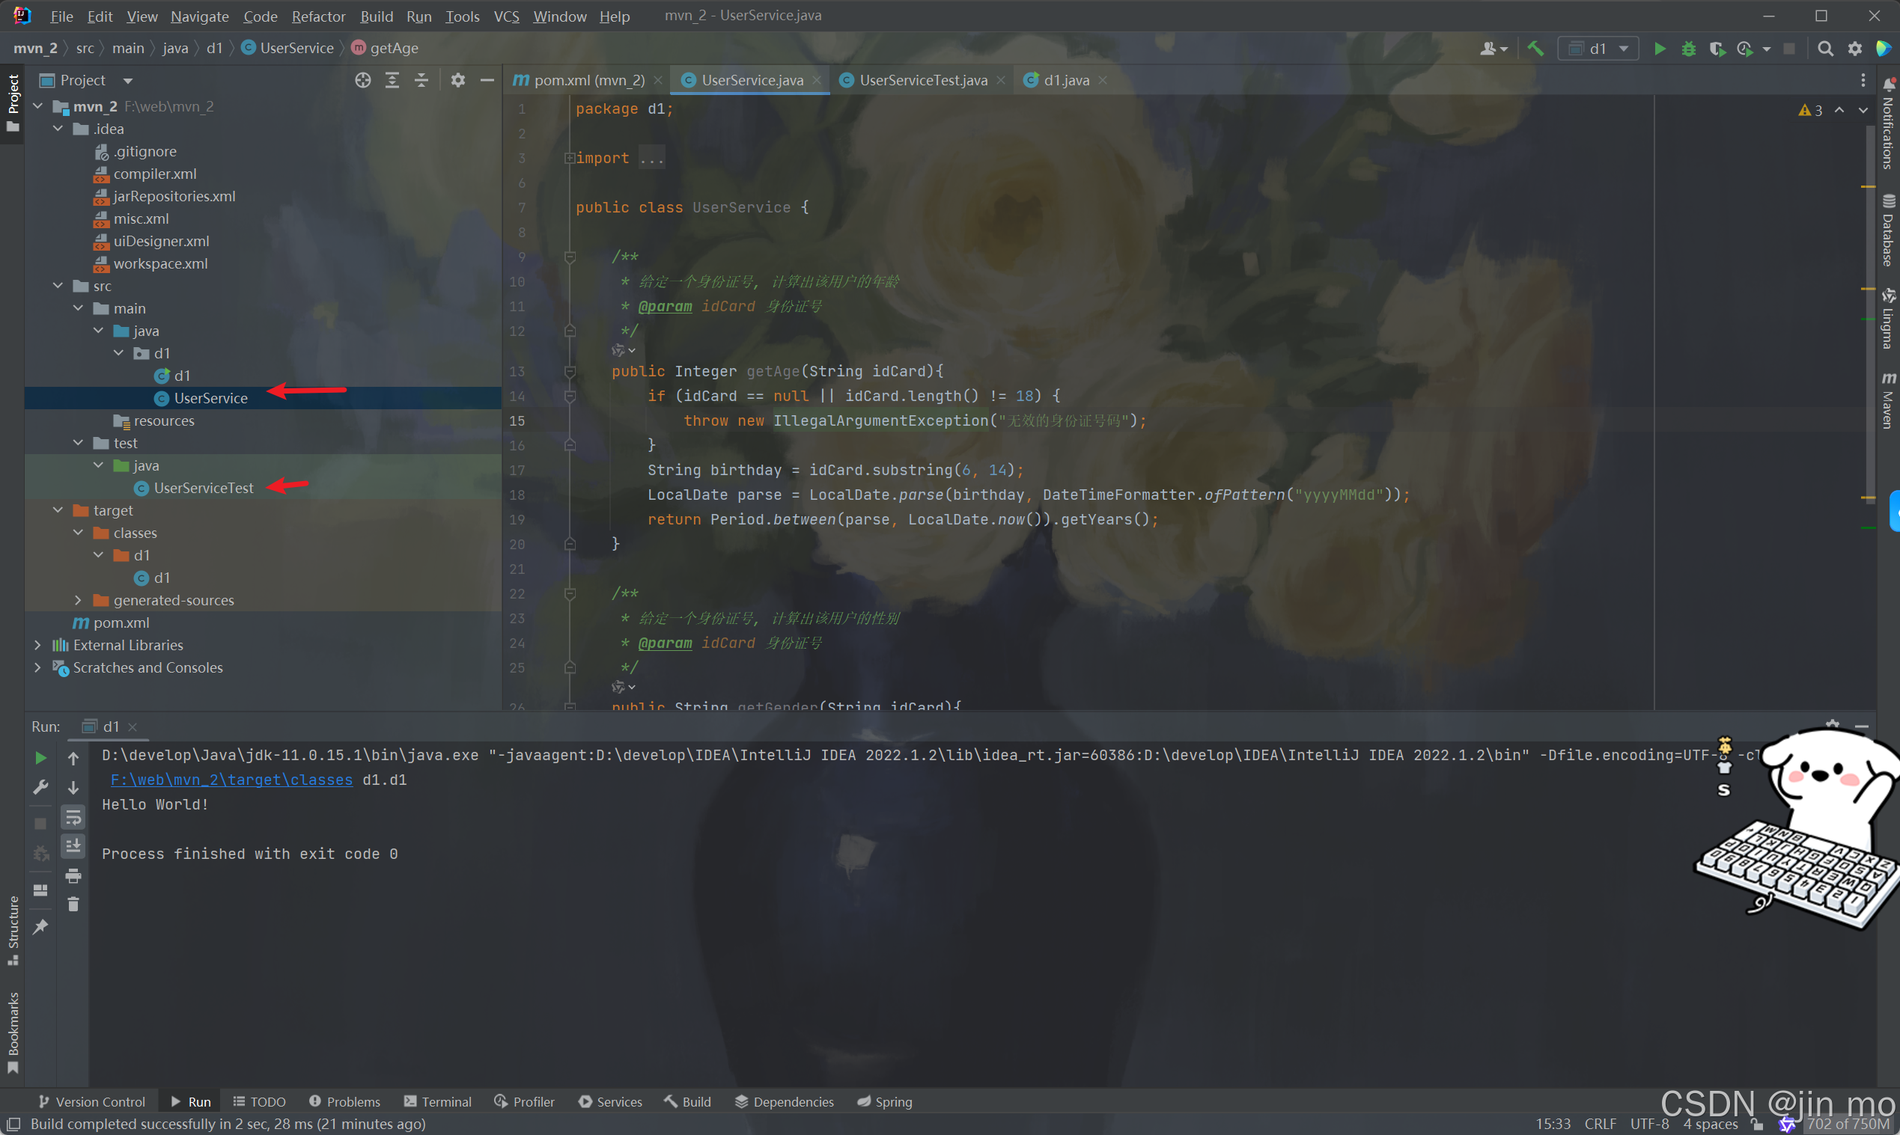Click the memory indicator 702 of 750M

[1846, 1125]
